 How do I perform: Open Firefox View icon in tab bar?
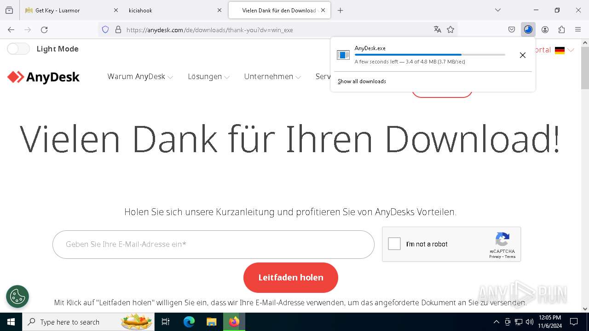tap(9, 10)
